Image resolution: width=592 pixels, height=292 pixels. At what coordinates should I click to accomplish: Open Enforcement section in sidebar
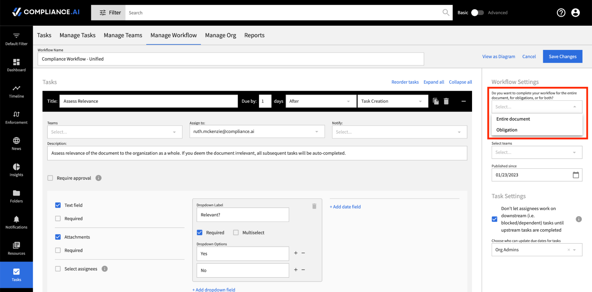[x=16, y=118]
